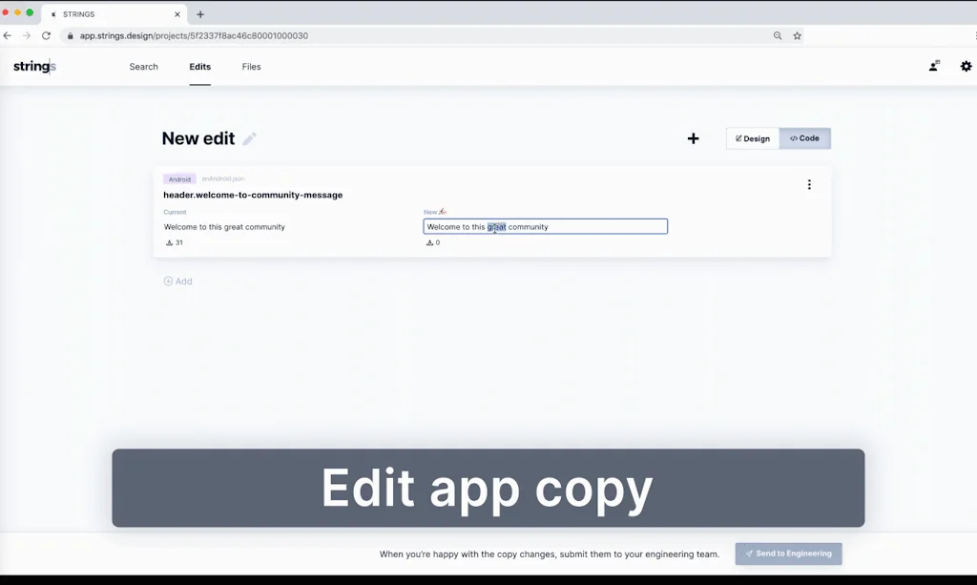Click the Add link below the card
Viewport: 977px width, 585px height.
click(177, 282)
